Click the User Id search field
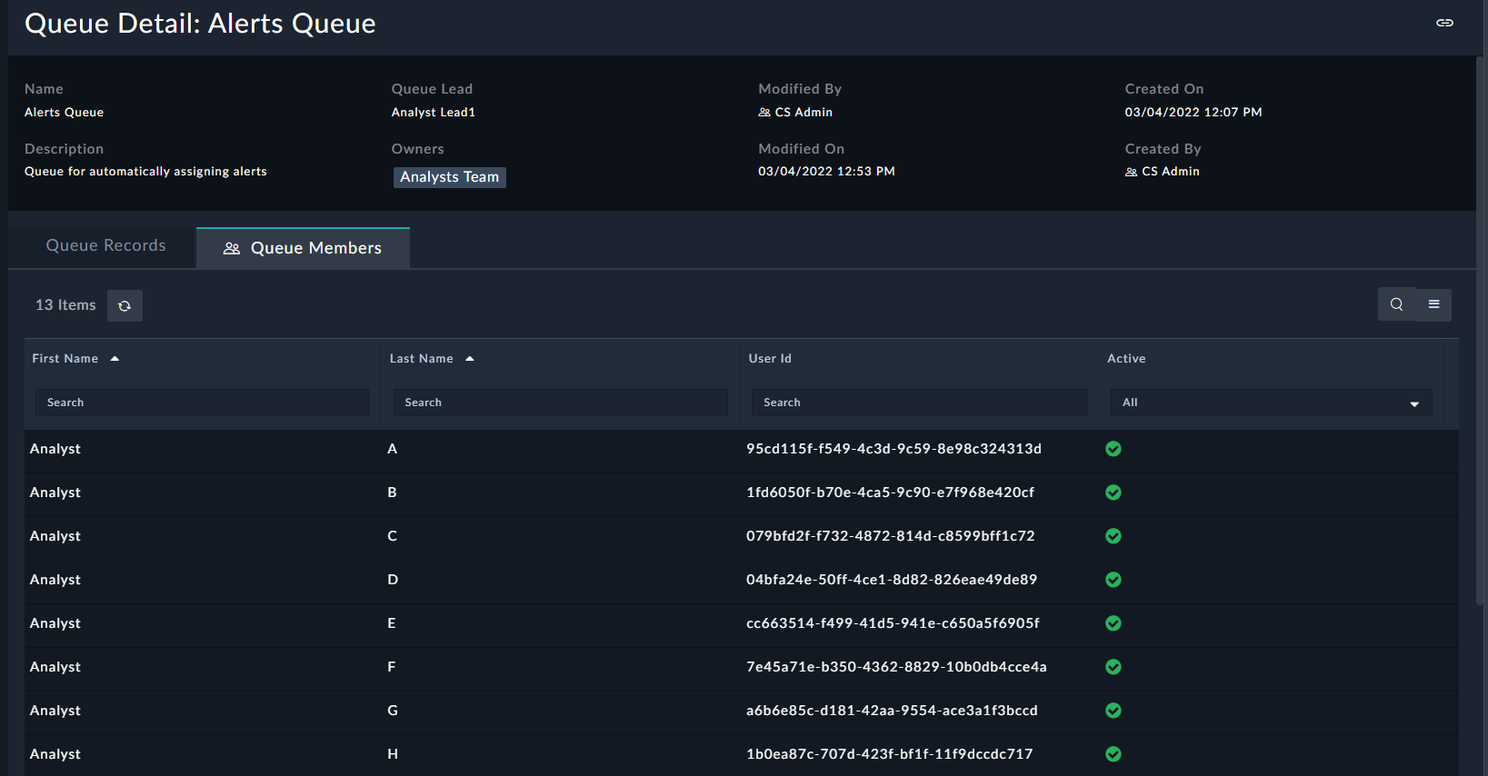This screenshot has width=1488, height=776. [918, 403]
